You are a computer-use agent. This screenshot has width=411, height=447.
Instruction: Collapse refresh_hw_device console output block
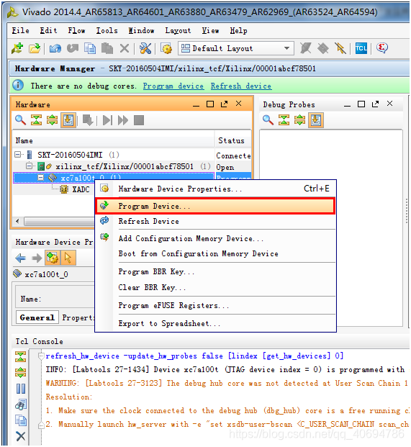point(41,356)
